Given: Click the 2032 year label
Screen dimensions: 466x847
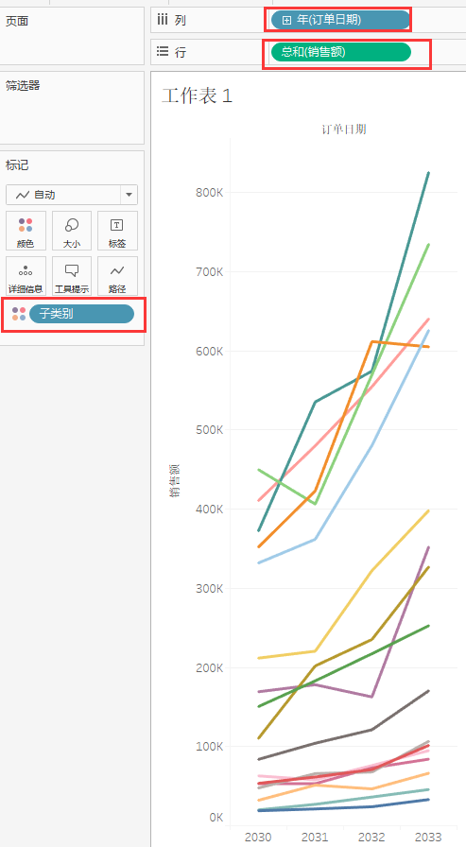Looking at the screenshot, I should point(371,838).
